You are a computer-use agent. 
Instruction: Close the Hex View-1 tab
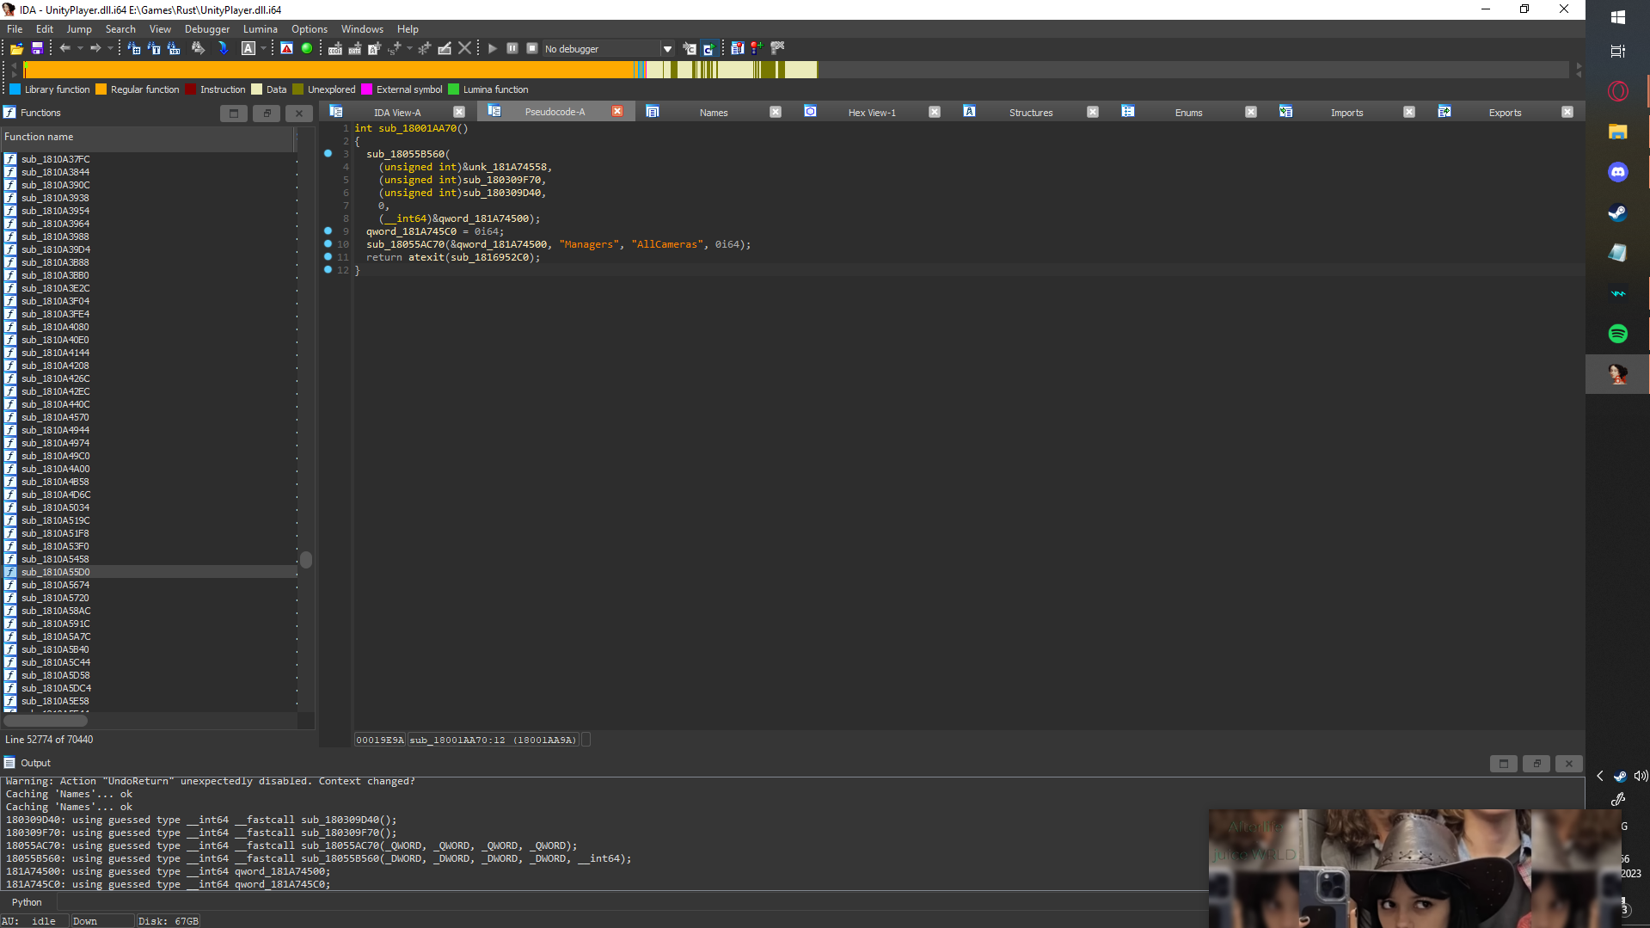coord(935,112)
